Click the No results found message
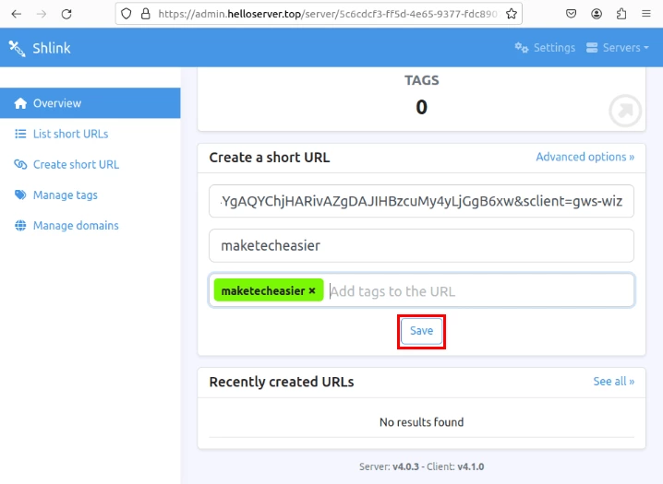The width and height of the screenshot is (663, 484). tap(422, 422)
